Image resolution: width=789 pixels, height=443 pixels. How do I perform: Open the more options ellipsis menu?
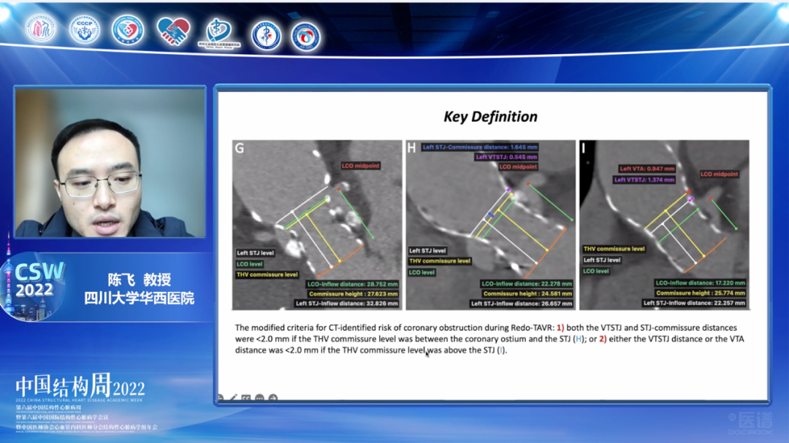pyautogui.click(x=259, y=398)
